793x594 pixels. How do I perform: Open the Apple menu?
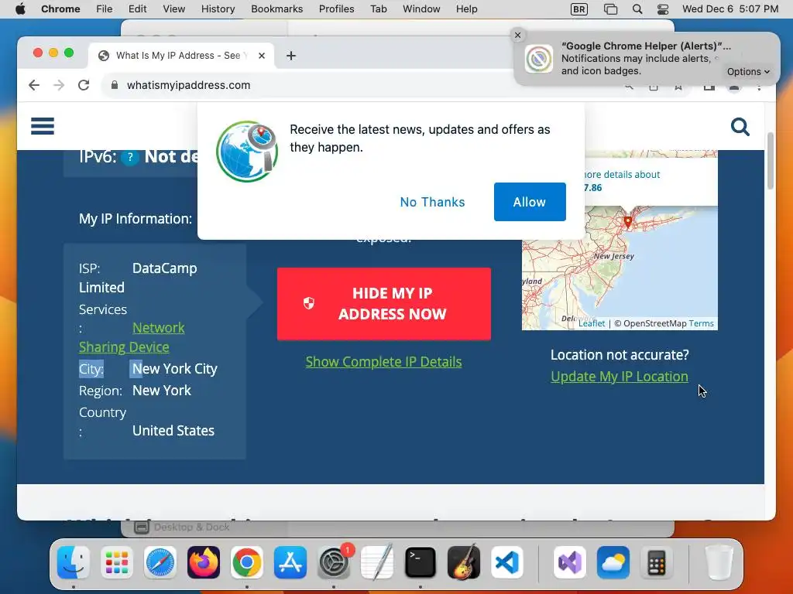pyautogui.click(x=20, y=9)
